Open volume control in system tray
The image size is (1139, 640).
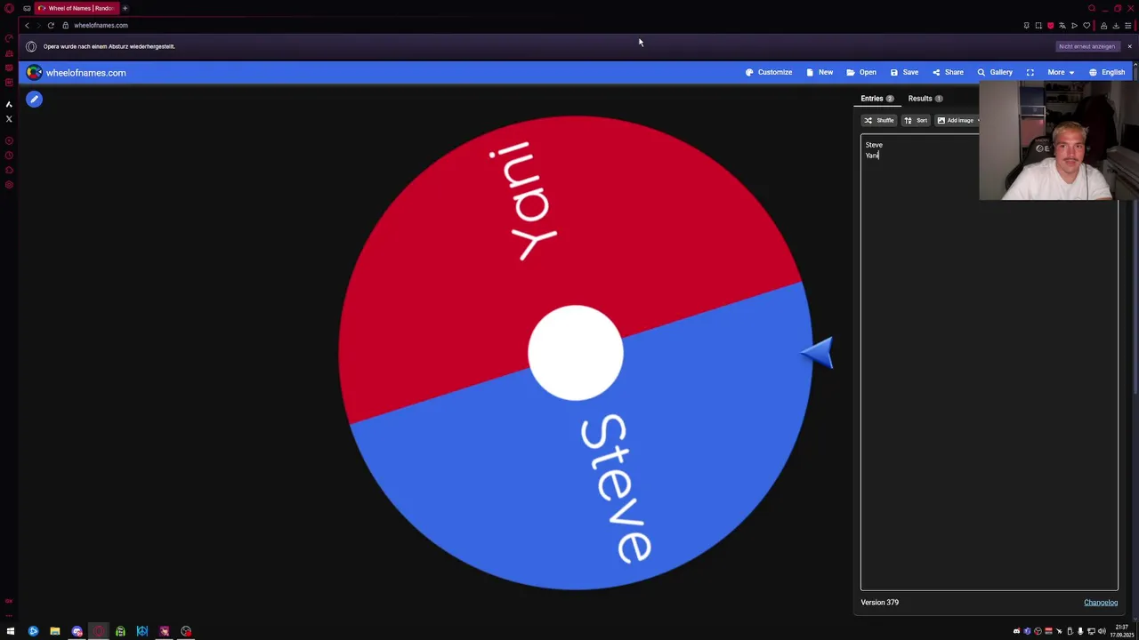click(x=1102, y=631)
